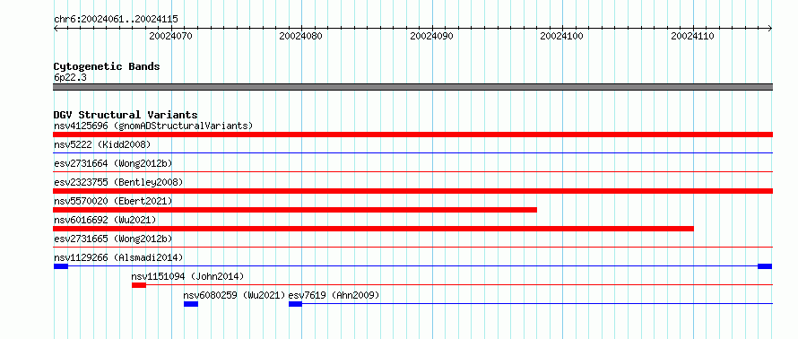Click the ruler's left arrowhead

56,29
